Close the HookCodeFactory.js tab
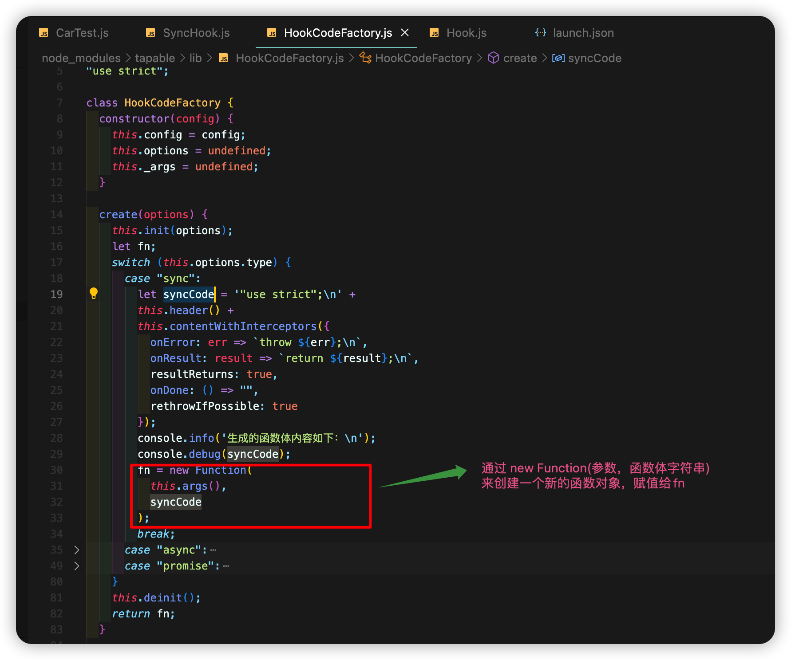Image resolution: width=791 pixels, height=660 pixels. (x=405, y=32)
